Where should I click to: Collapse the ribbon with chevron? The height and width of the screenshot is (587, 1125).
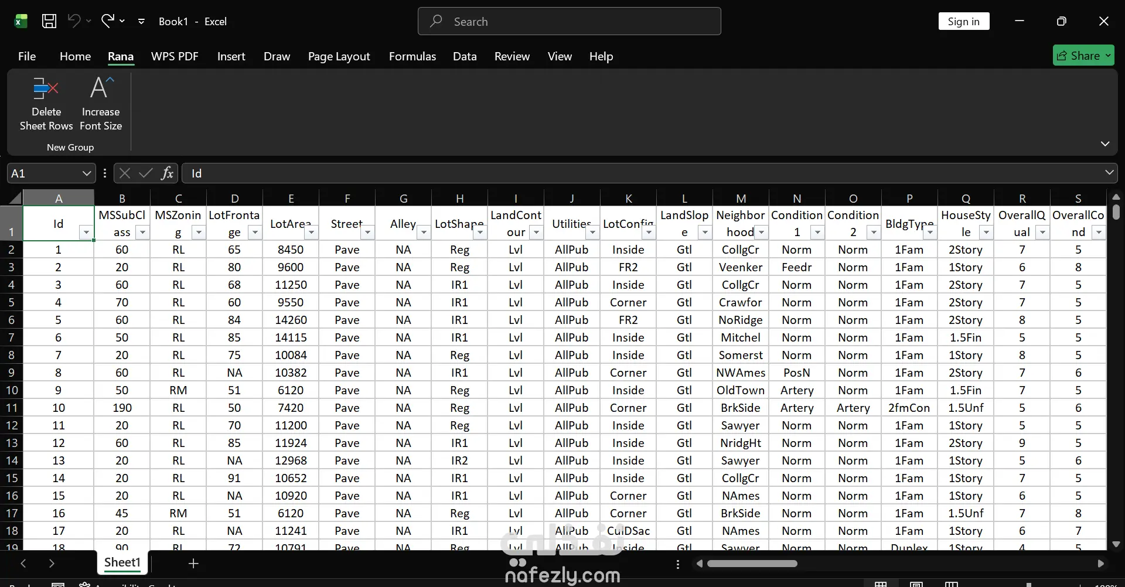[1105, 144]
